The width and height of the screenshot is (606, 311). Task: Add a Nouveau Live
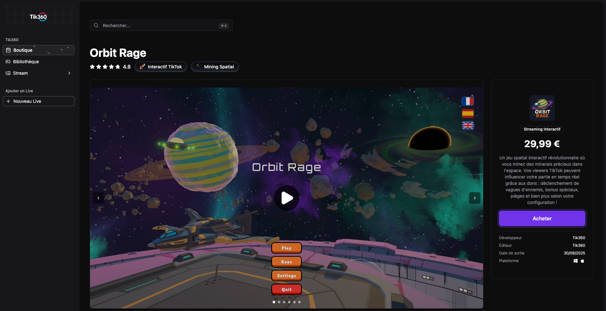[x=38, y=101]
